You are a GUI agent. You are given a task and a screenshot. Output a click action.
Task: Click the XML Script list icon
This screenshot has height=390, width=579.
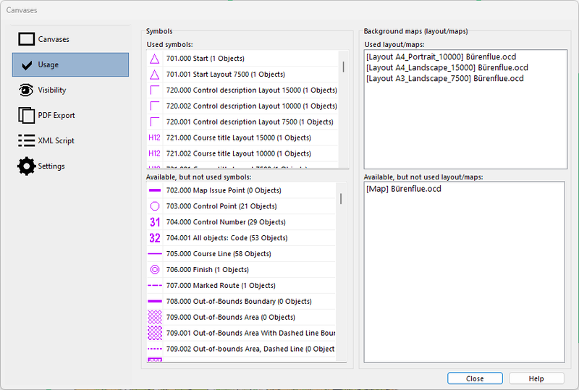coord(27,140)
